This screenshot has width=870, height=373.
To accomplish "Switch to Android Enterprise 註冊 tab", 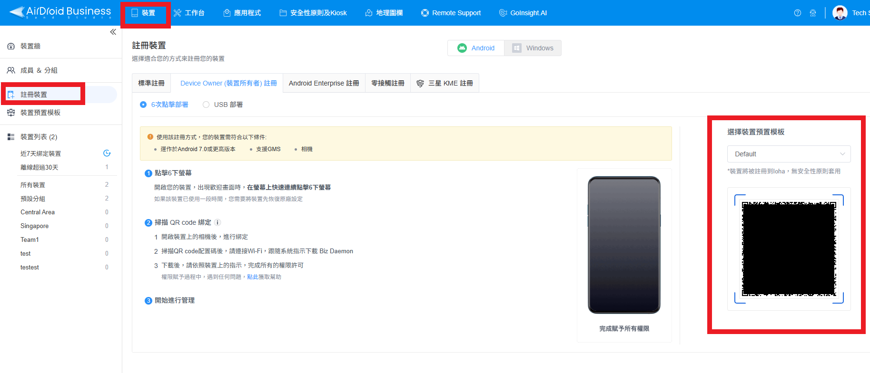I will coord(324,83).
